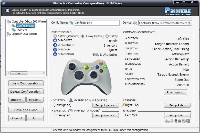Open the Device dropdown list
This screenshot has height=133, width=200.
click(190, 23)
